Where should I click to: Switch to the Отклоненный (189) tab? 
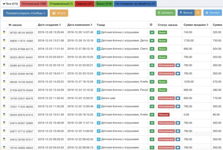coord(34,3)
